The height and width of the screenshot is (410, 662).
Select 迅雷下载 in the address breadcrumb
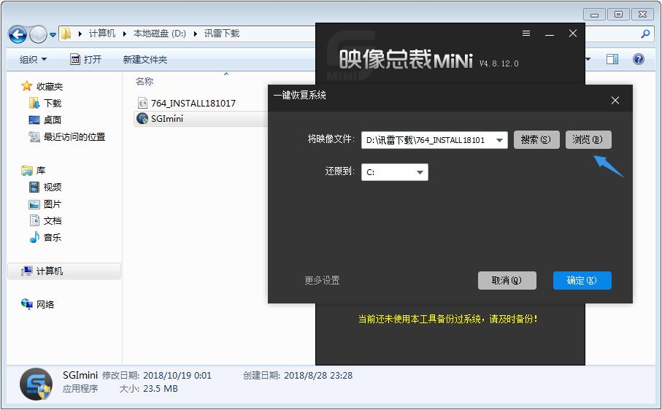(x=222, y=34)
